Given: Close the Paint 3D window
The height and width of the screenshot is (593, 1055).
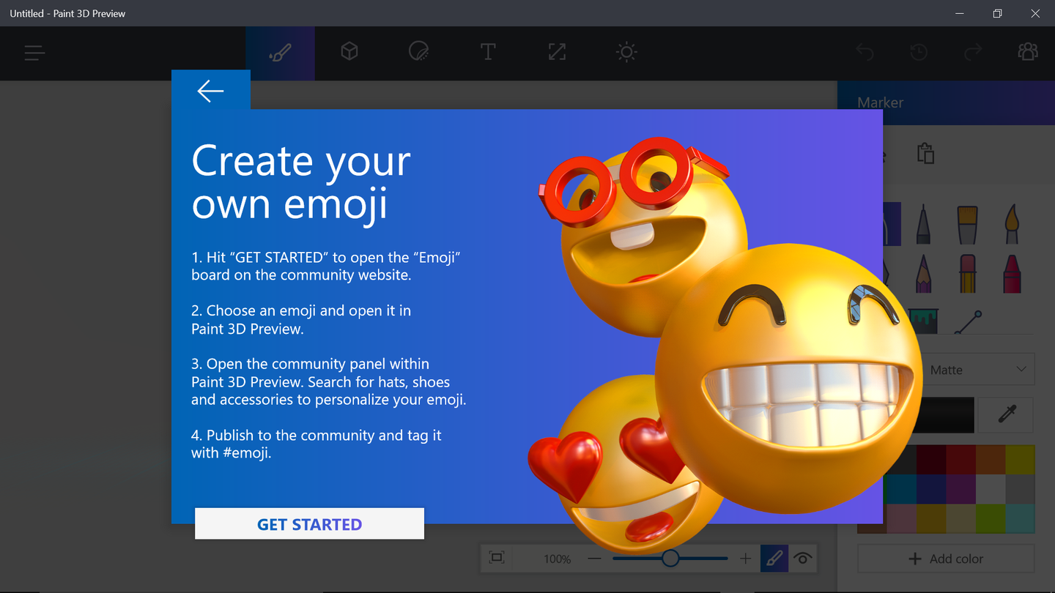Looking at the screenshot, I should [x=1035, y=13].
